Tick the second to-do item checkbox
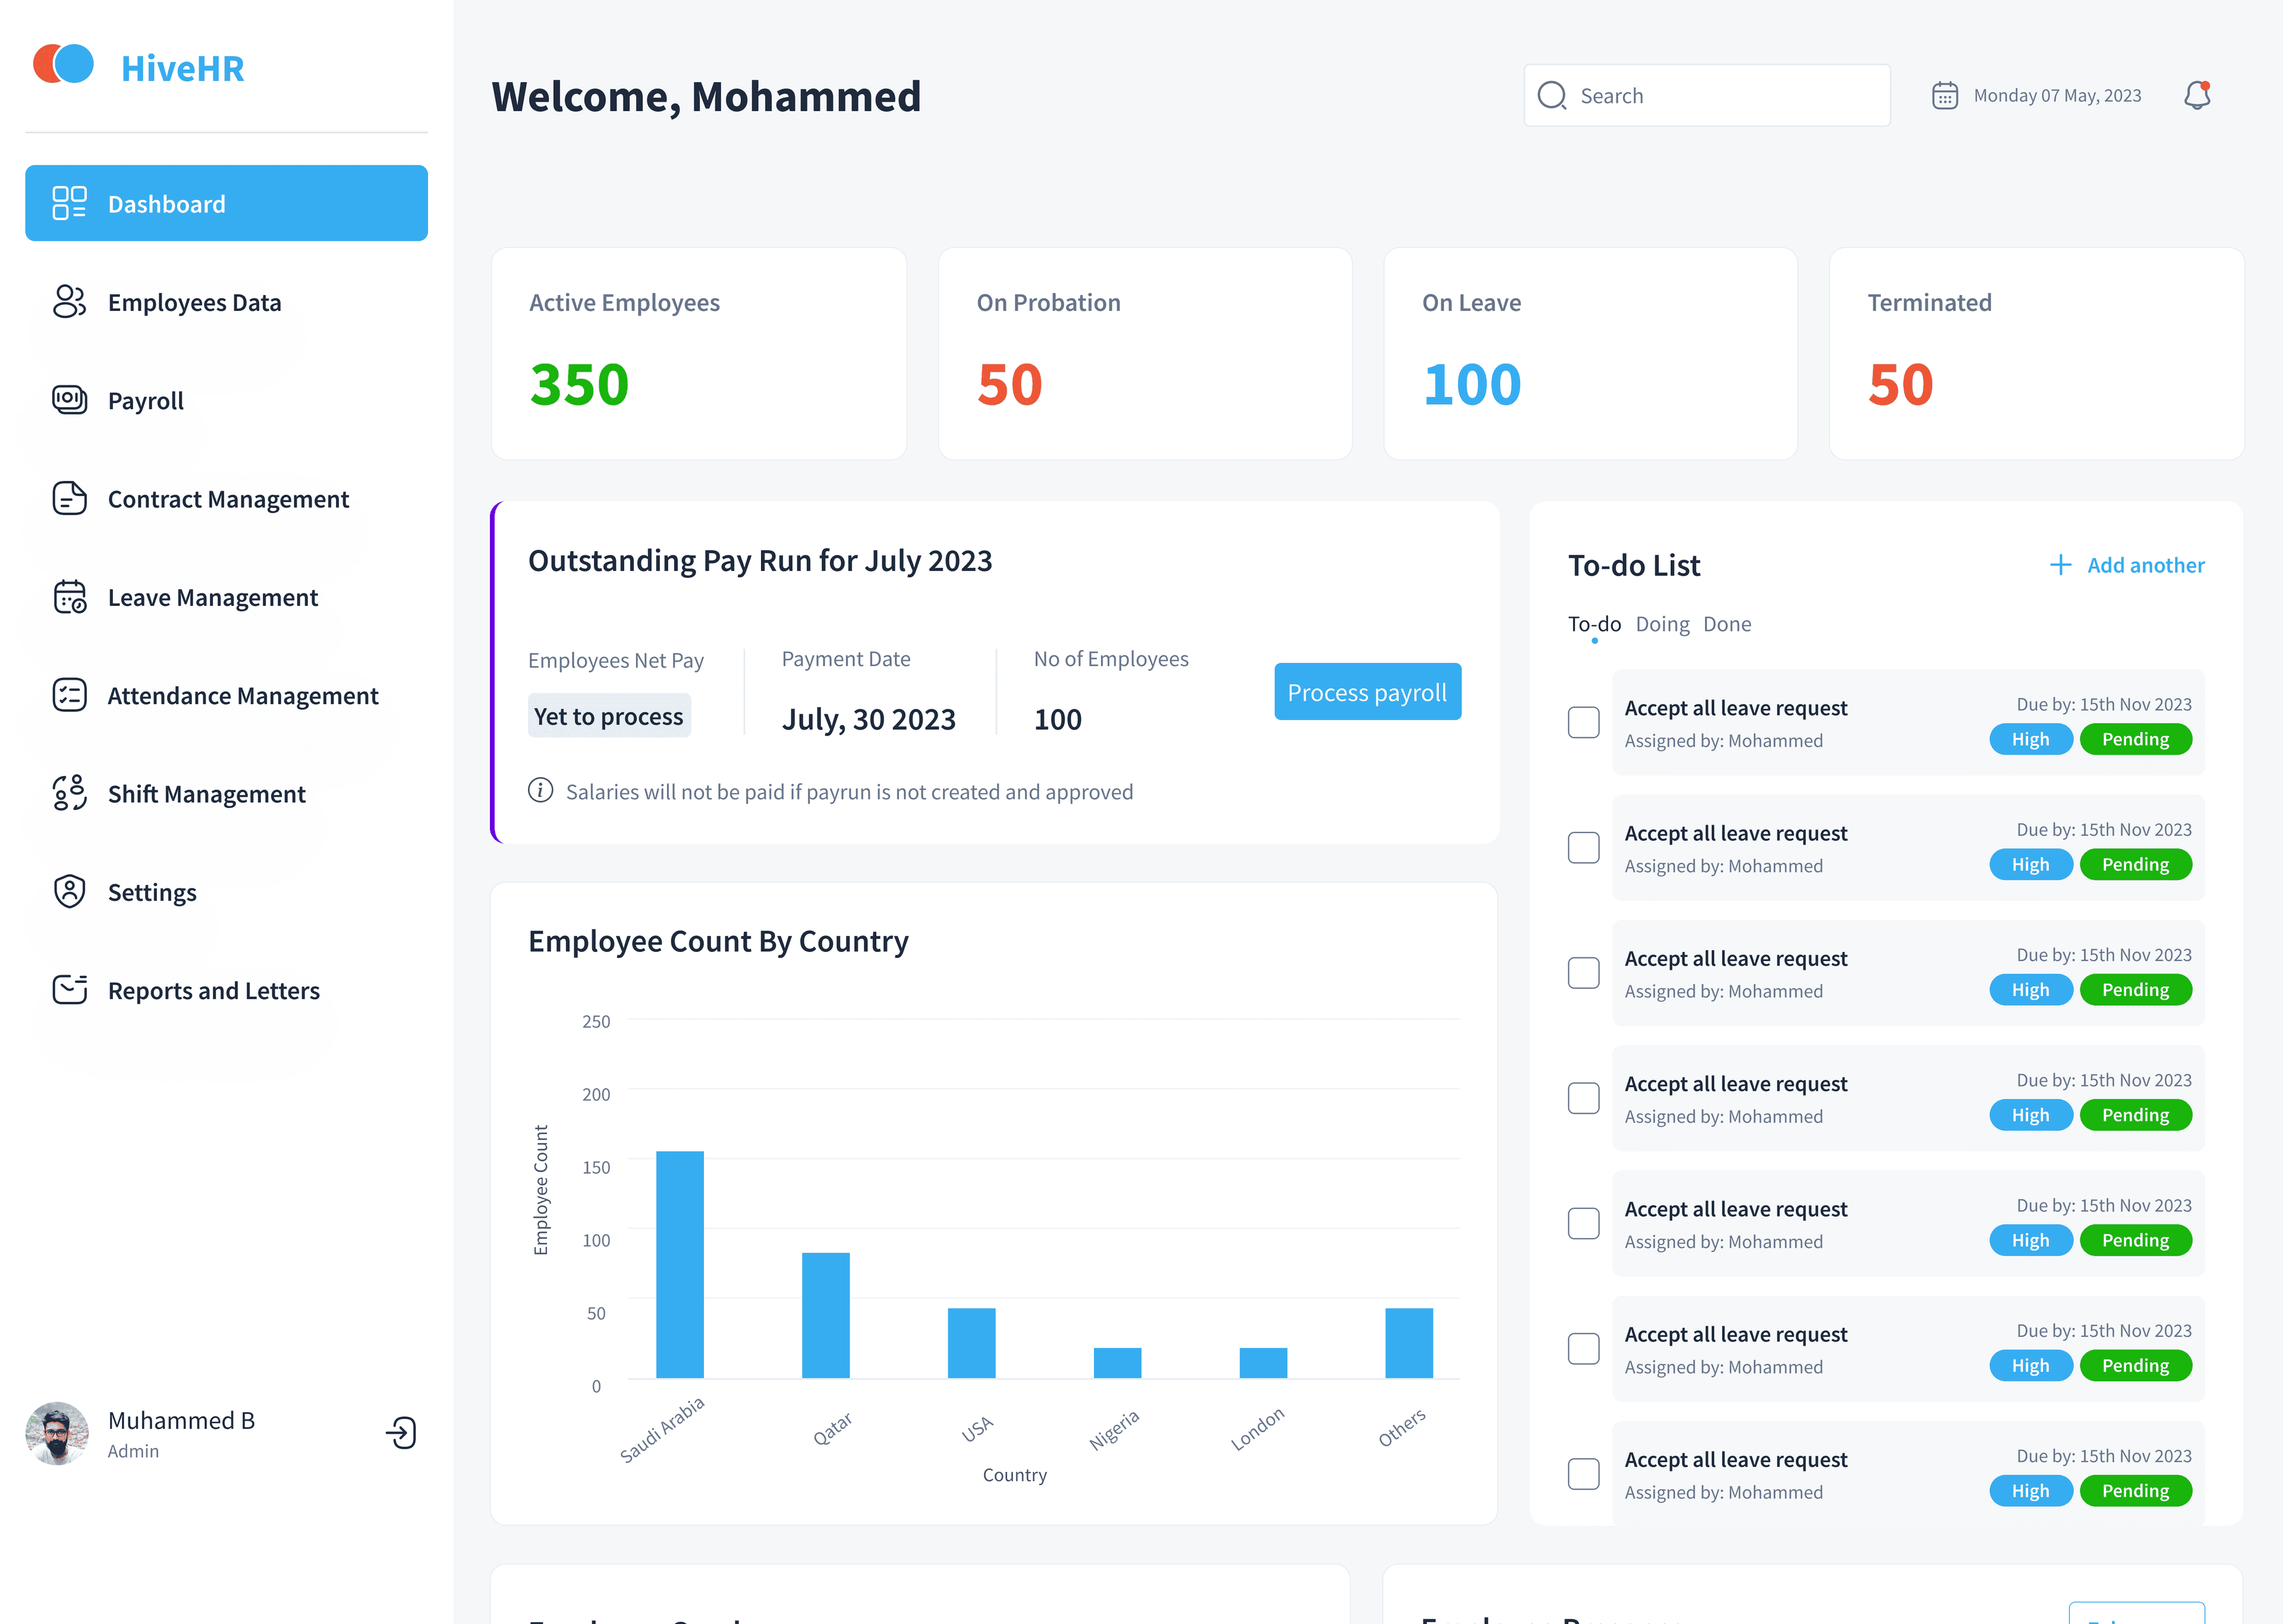The height and width of the screenshot is (1624, 2283). (x=1583, y=847)
